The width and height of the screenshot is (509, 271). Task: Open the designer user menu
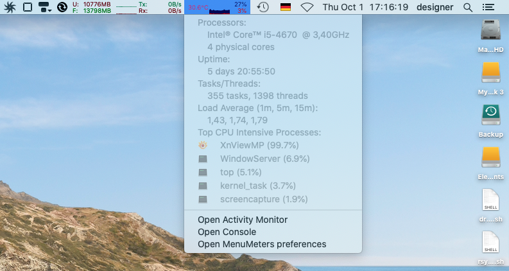(x=435, y=7)
